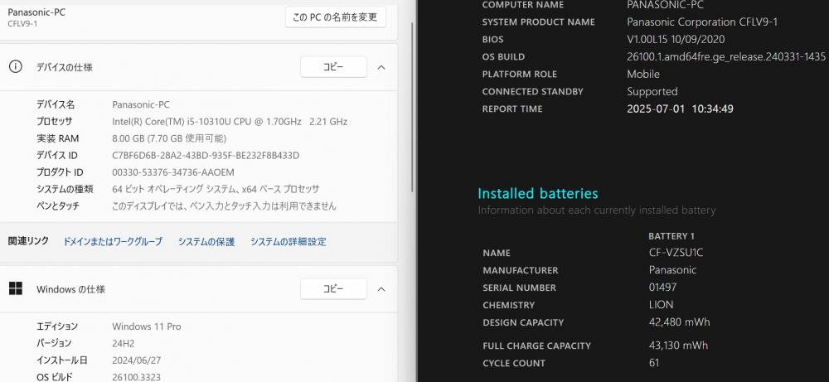Select the デバイス ID value text
The width and height of the screenshot is (829, 382).
[x=206, y=155]
